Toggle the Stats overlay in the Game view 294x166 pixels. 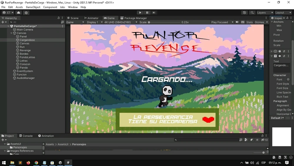(x=249, y=22)
